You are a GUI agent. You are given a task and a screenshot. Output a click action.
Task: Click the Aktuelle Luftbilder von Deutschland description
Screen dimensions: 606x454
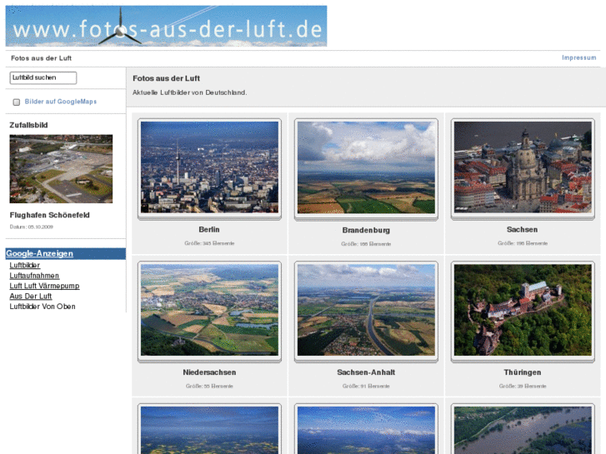tap(190, 92)
